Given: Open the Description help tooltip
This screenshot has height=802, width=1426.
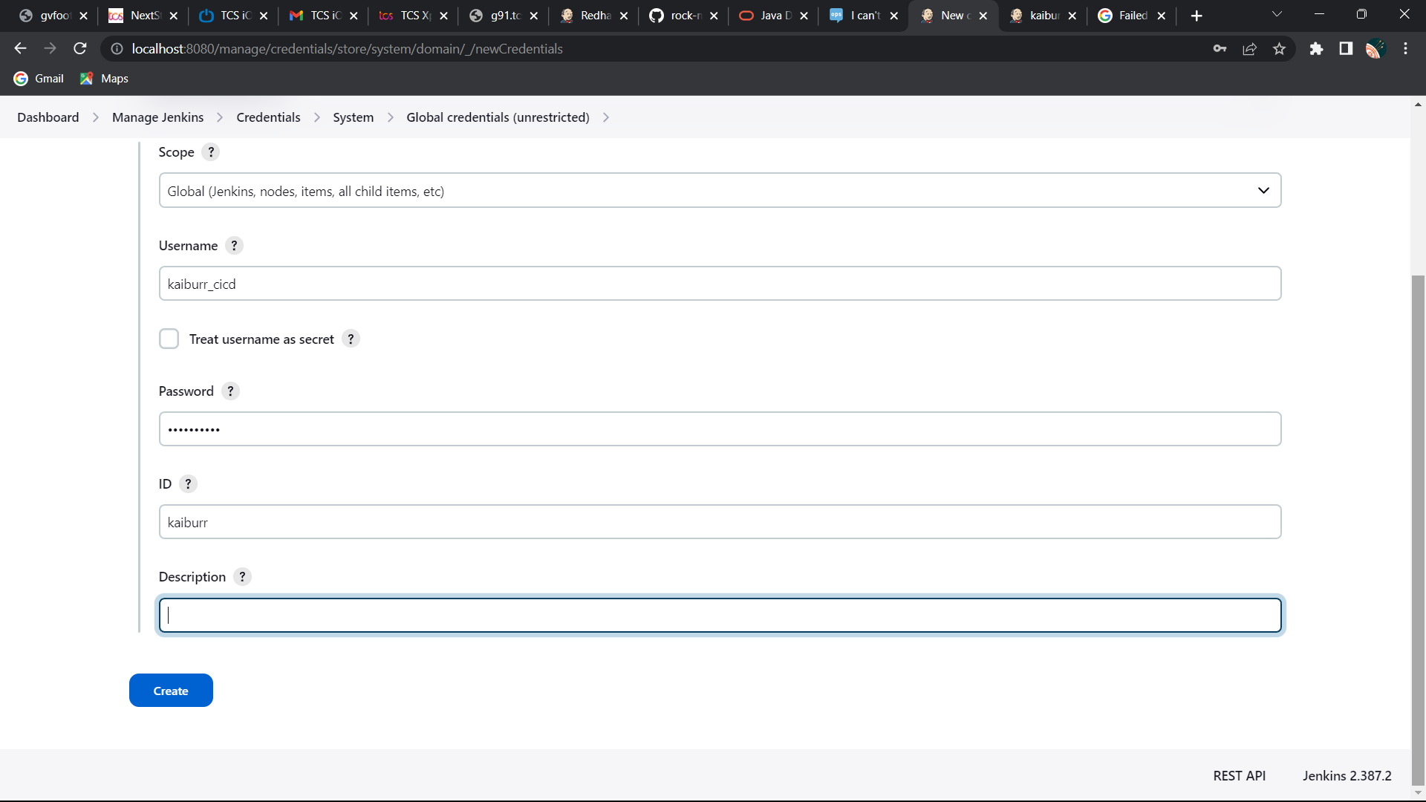Looking at the screenshot, I should 241,576.
